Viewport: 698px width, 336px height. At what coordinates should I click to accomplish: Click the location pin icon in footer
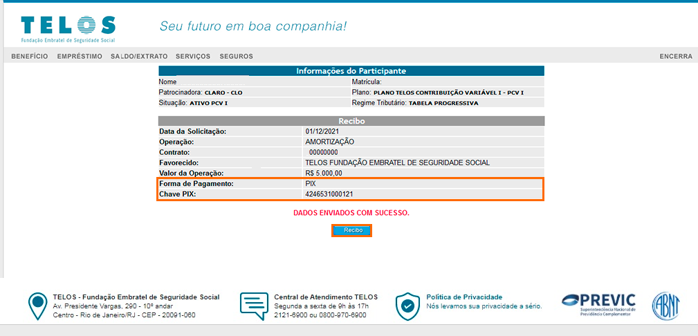(x=37, y=307)
